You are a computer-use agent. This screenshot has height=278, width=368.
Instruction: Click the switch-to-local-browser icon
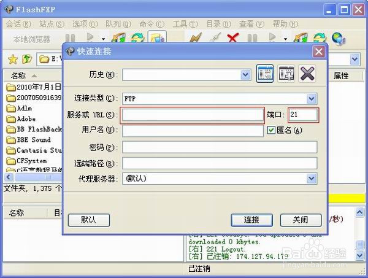(x=157, y=37)
